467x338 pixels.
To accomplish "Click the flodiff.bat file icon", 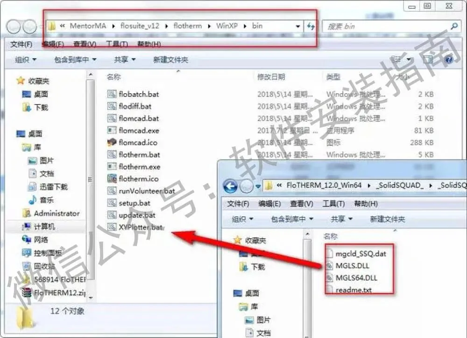I will point(112,106).
